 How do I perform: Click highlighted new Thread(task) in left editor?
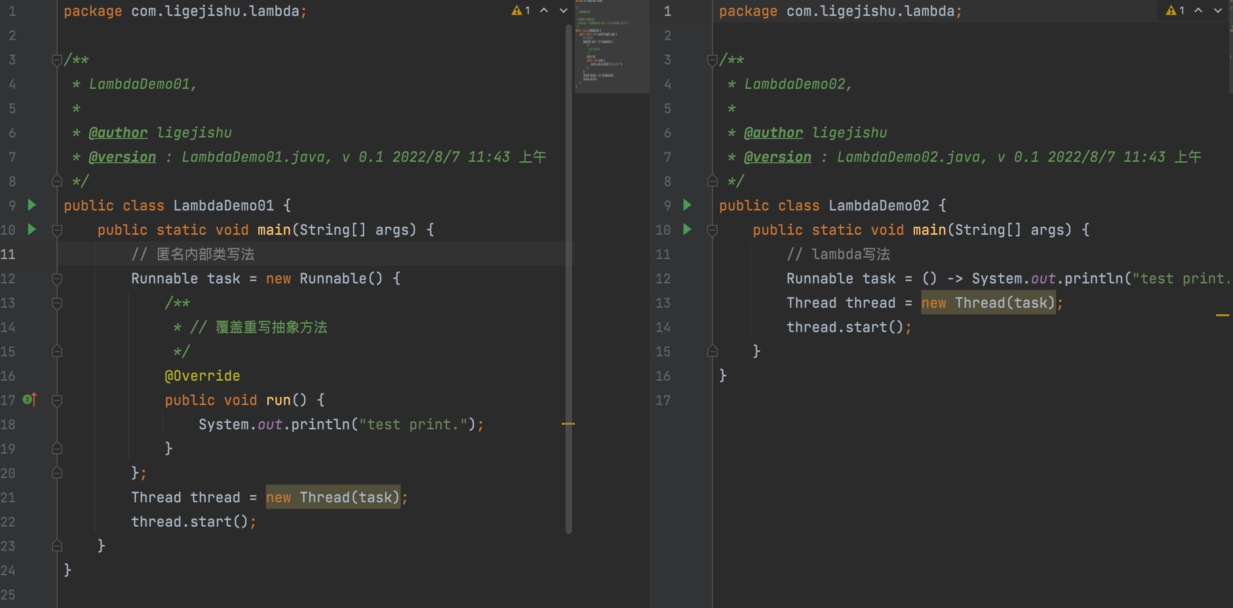pyautogui.click(x=333, y=497)
